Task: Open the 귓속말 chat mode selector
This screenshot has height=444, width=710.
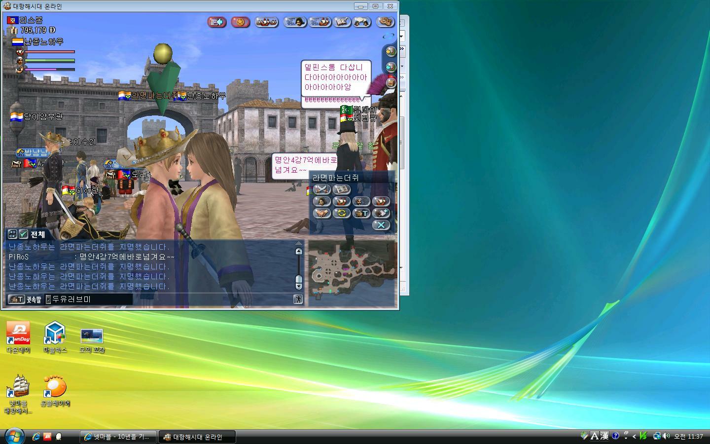Action: (x=25, y=299)
